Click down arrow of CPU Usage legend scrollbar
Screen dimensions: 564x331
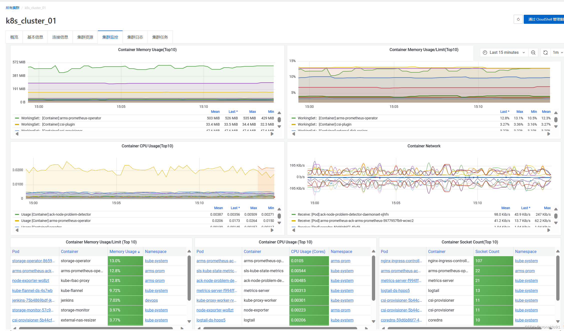click(x=279, y=223)
